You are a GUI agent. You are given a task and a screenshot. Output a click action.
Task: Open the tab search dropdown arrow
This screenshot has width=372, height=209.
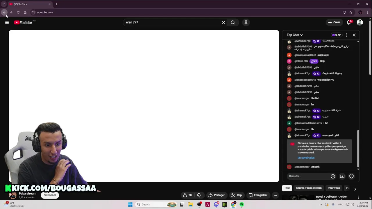[x=3, y=4]
